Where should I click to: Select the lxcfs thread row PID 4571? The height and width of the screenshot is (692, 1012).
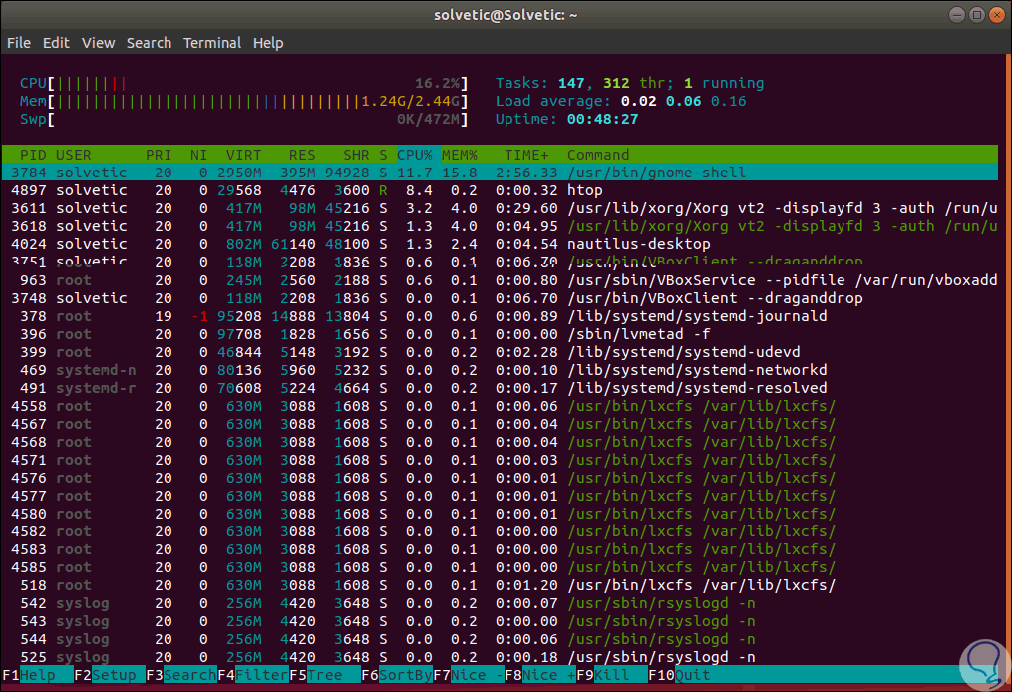coord(501,461)
